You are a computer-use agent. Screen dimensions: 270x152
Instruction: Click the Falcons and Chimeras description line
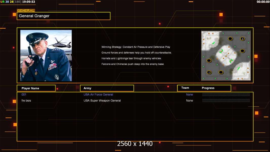pos(133,64)
